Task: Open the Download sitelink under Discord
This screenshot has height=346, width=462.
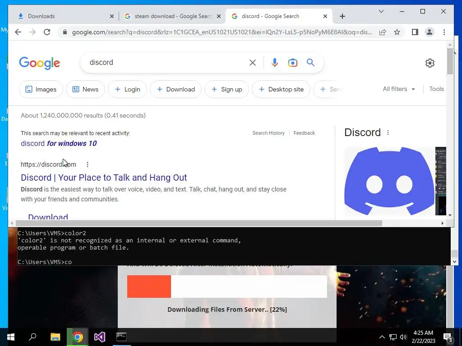Action: click(48, 217)
